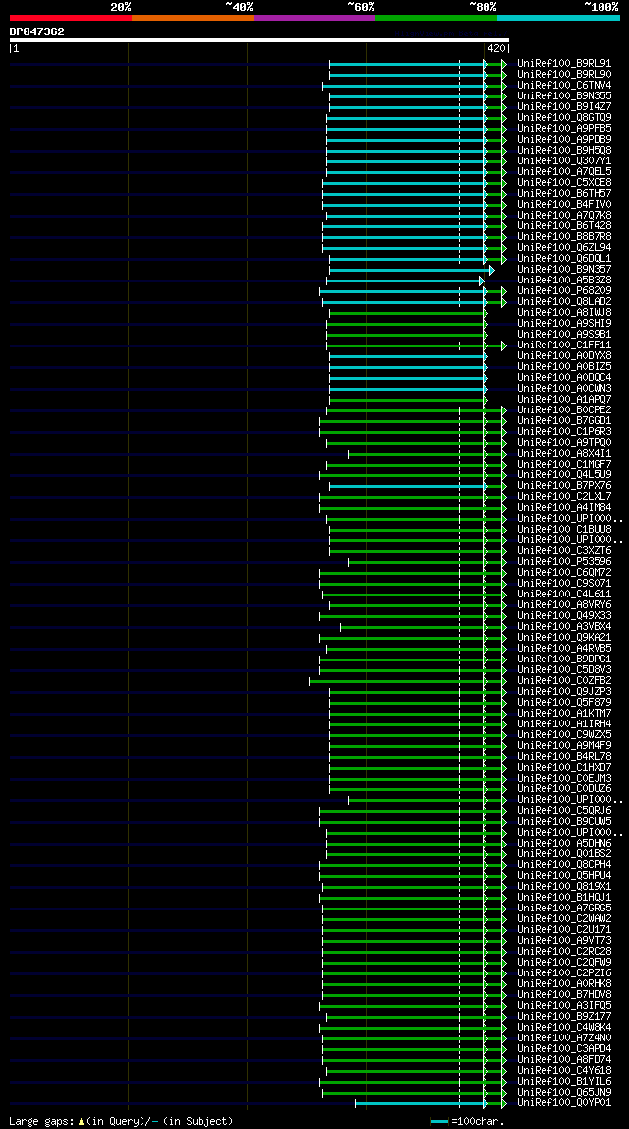Click the cyan alignment bar of UniRef100_B7PX76

pyautogui.click(x=408, y=486)
